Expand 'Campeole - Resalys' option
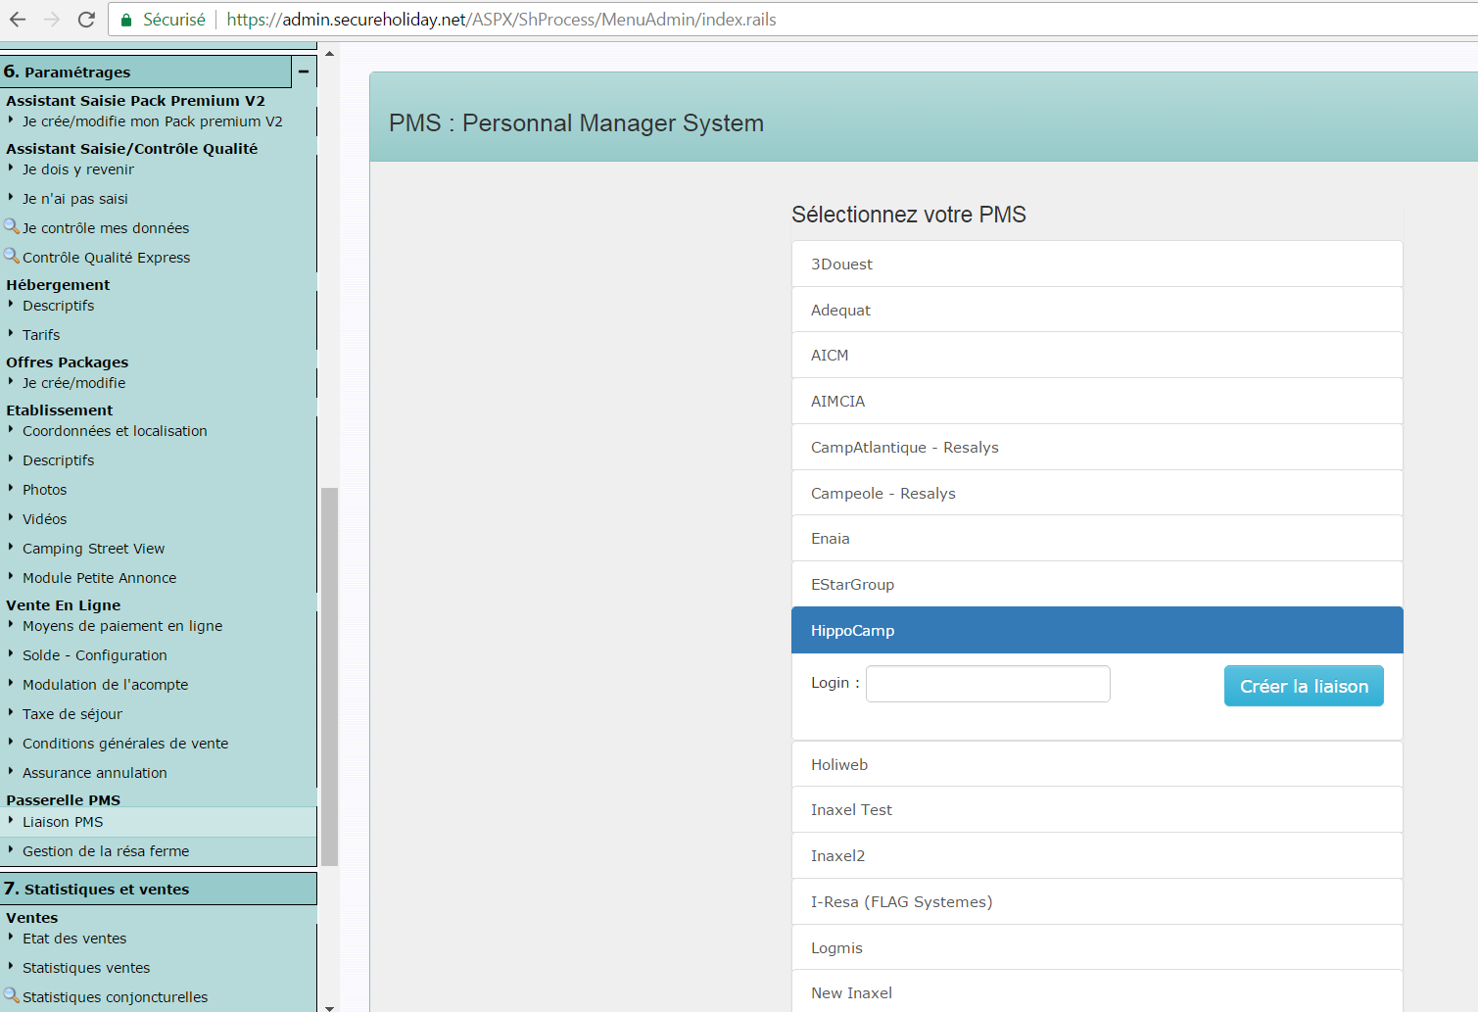The width and height of the screenshot is (1478, 1012). [x=1097, y=493]
